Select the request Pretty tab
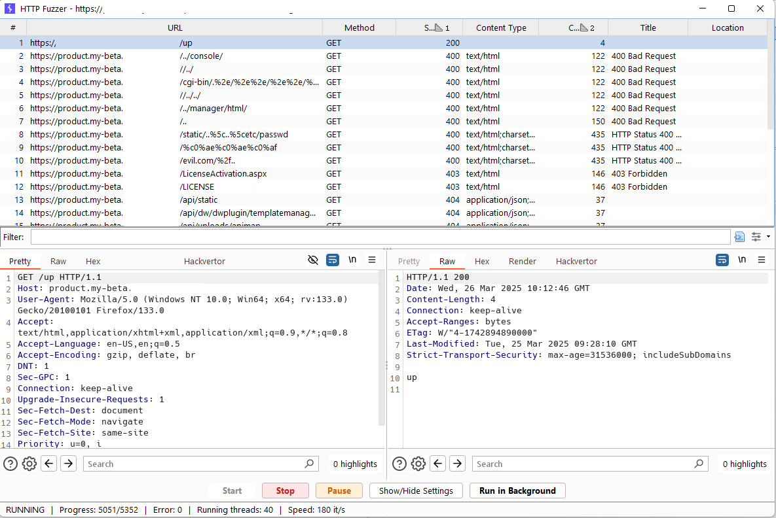This screenshot has height=518, width=776. [x=20, y=262]
